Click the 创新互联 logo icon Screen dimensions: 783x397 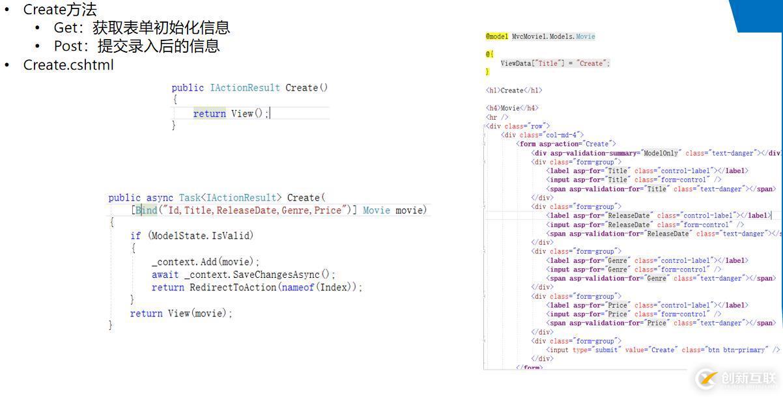coord(705,379)
